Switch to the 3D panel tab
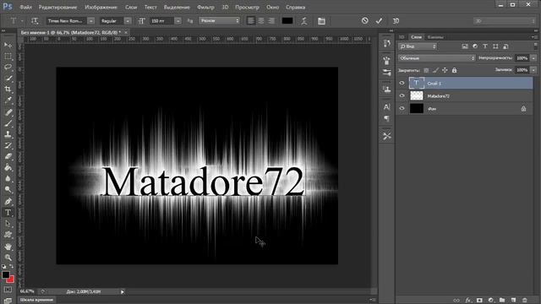 coord(402,37)
